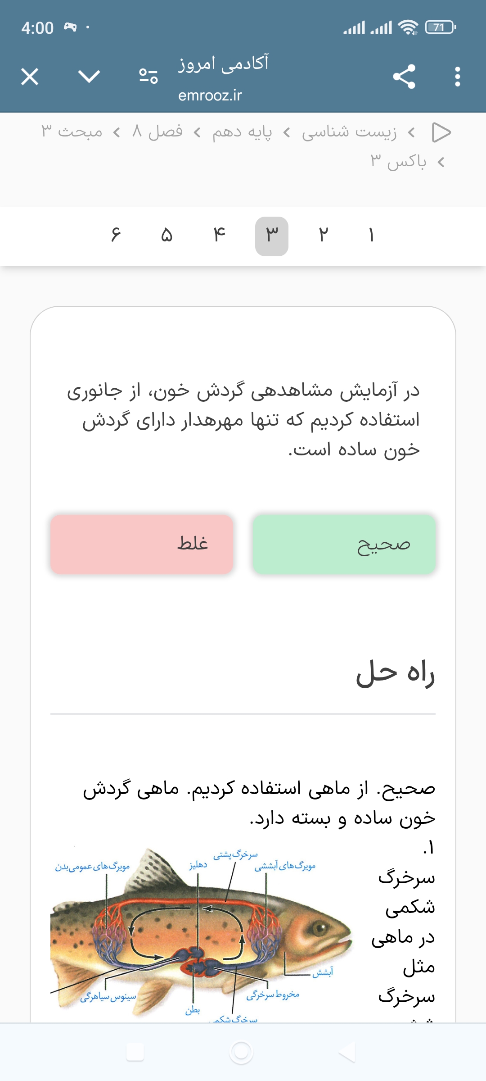Open the فصل ۸ breadcrumb link
Screen dimensions: 486x1081
[157, 132]
